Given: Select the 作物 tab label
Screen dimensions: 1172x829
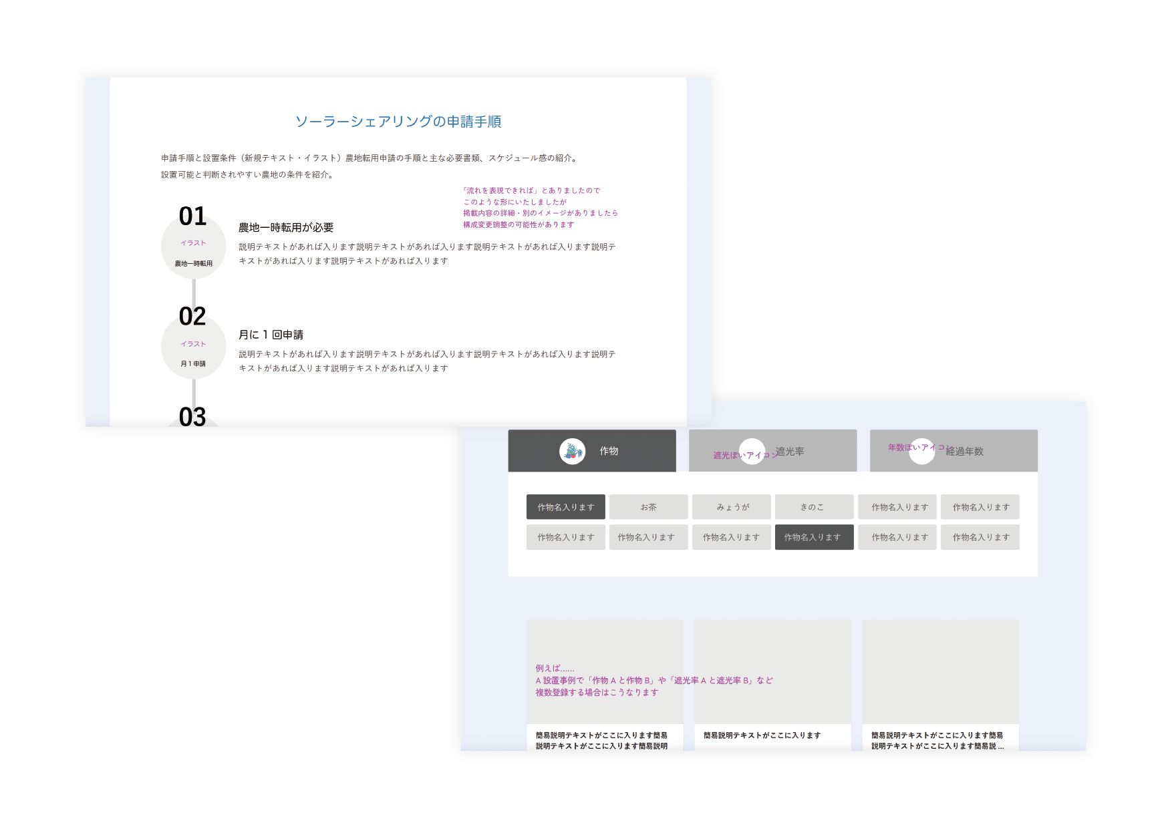Looking at the screenshot, I should tap(609, 452).
